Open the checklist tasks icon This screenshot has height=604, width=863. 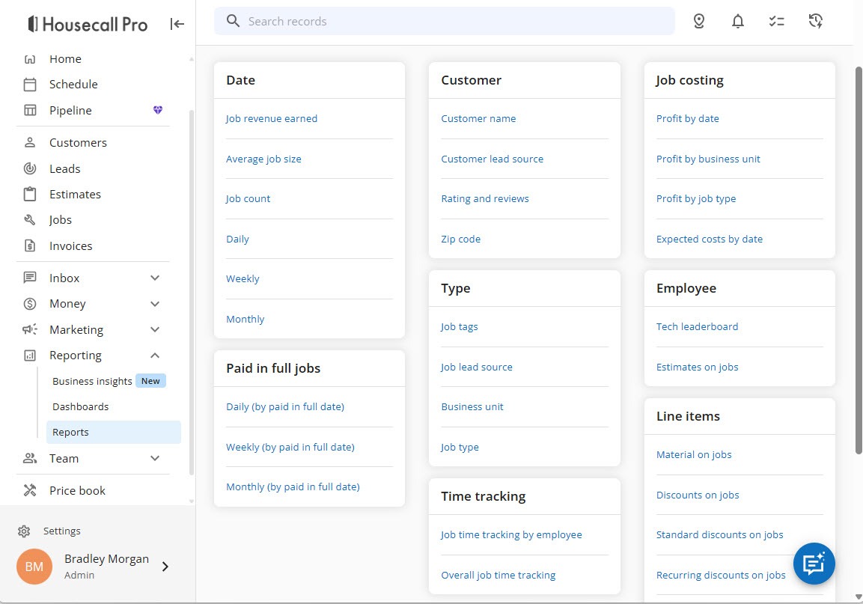coord(777,21)
